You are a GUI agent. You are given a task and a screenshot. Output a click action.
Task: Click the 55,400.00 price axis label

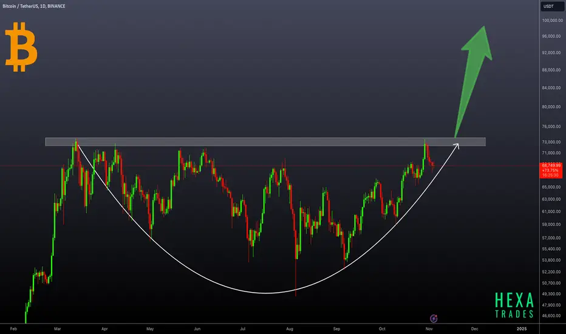coord(551,249)
